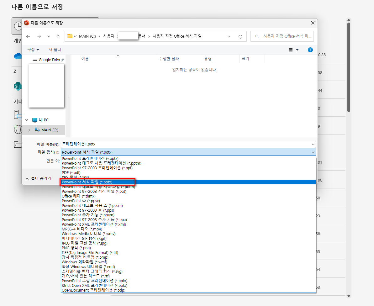Select 애니메이션 GIF 형식 (*.gif)

coord(188,239)
